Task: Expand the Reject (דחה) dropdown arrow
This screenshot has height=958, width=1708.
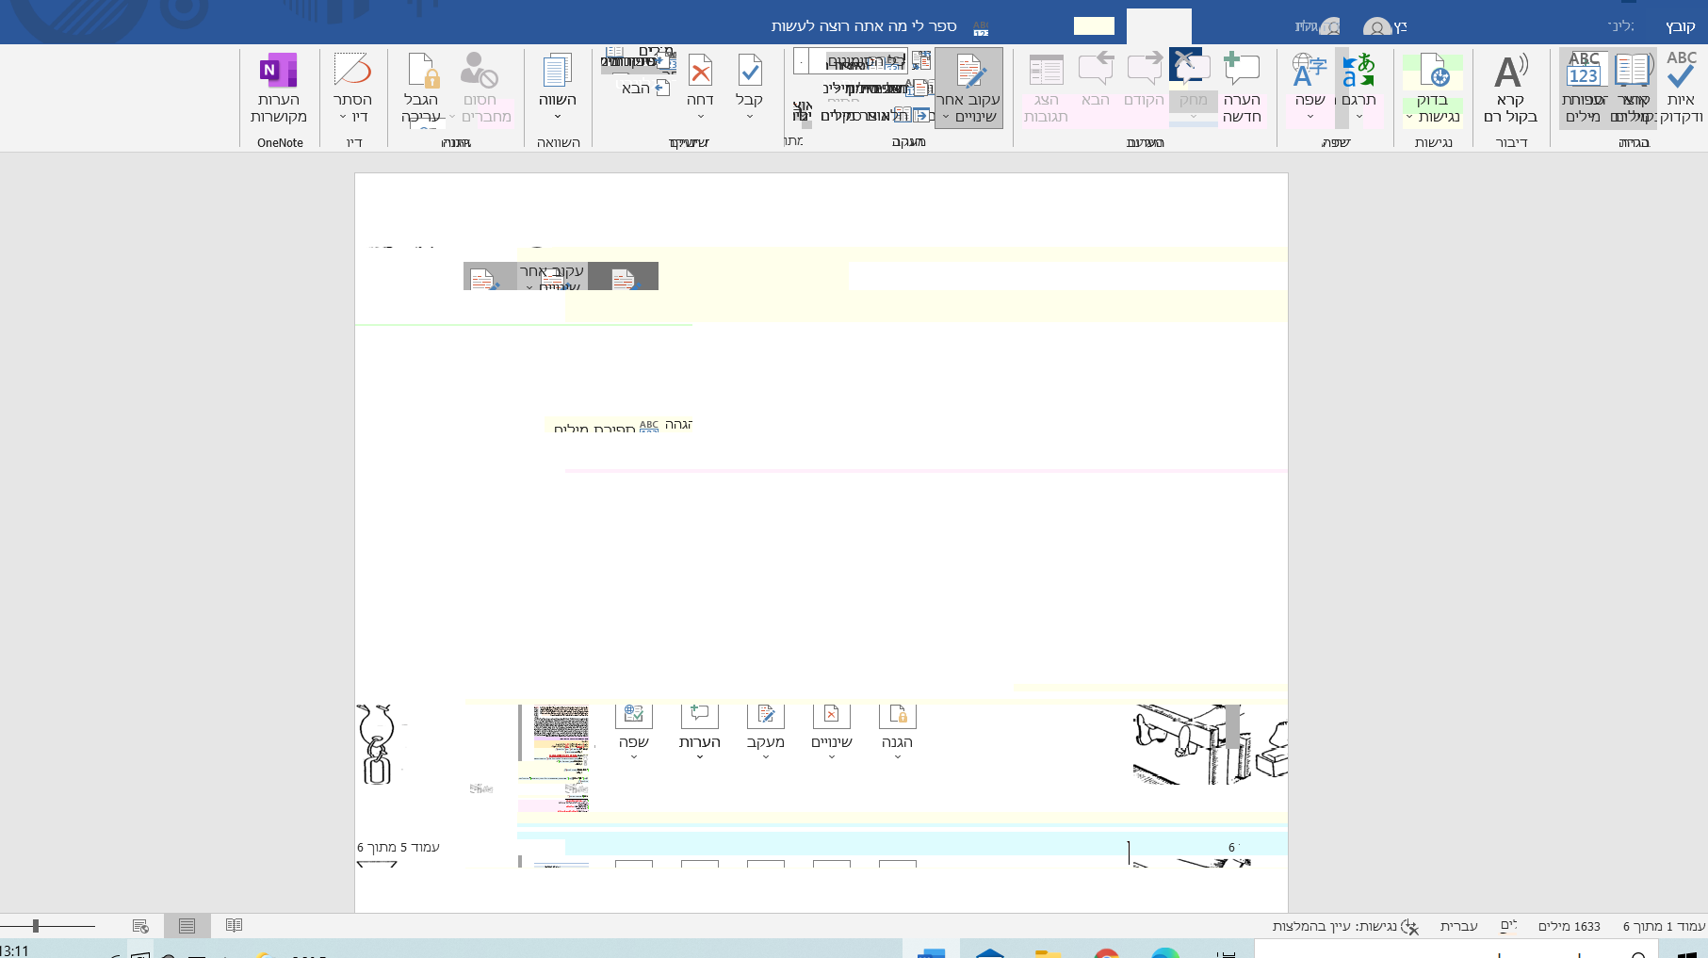Action: 700,117
